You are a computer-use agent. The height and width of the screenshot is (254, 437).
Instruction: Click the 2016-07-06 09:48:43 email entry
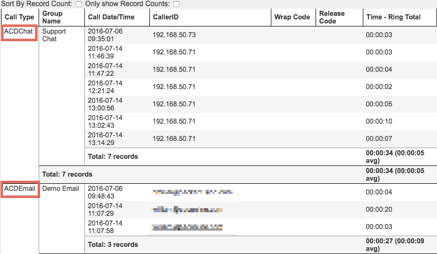[105, 192]
